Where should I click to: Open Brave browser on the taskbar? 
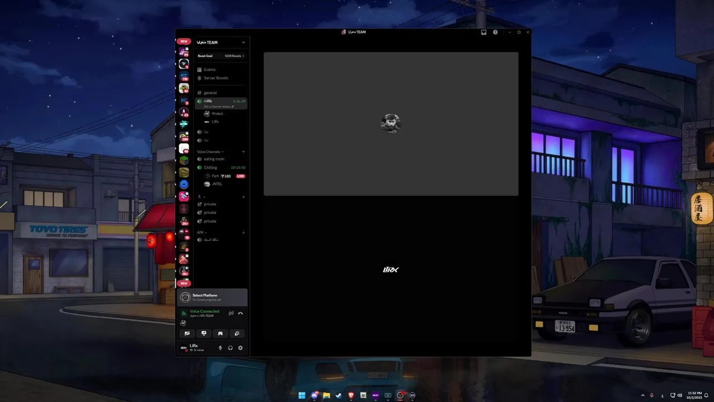pos(351,395)
